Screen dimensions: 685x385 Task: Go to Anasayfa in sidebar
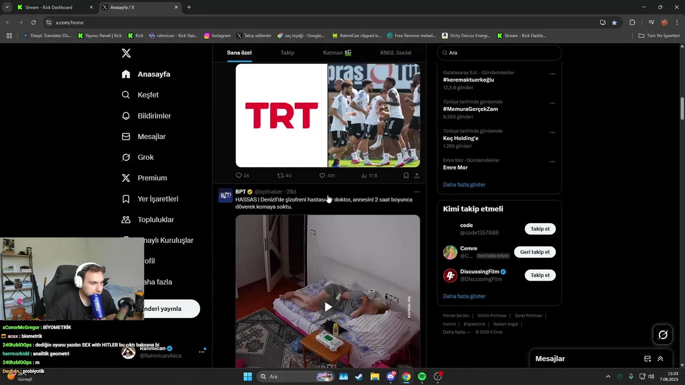pos(146,74)
